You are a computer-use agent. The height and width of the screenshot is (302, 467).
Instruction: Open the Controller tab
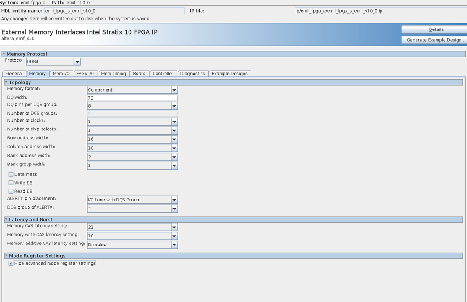pyautogui.click(x=163, y=73)
